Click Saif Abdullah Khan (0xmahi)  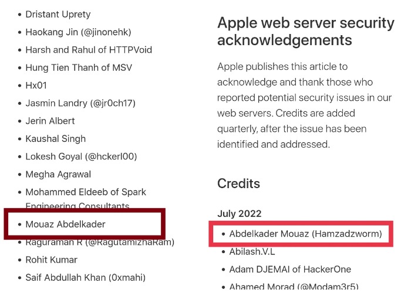[85, 277]
